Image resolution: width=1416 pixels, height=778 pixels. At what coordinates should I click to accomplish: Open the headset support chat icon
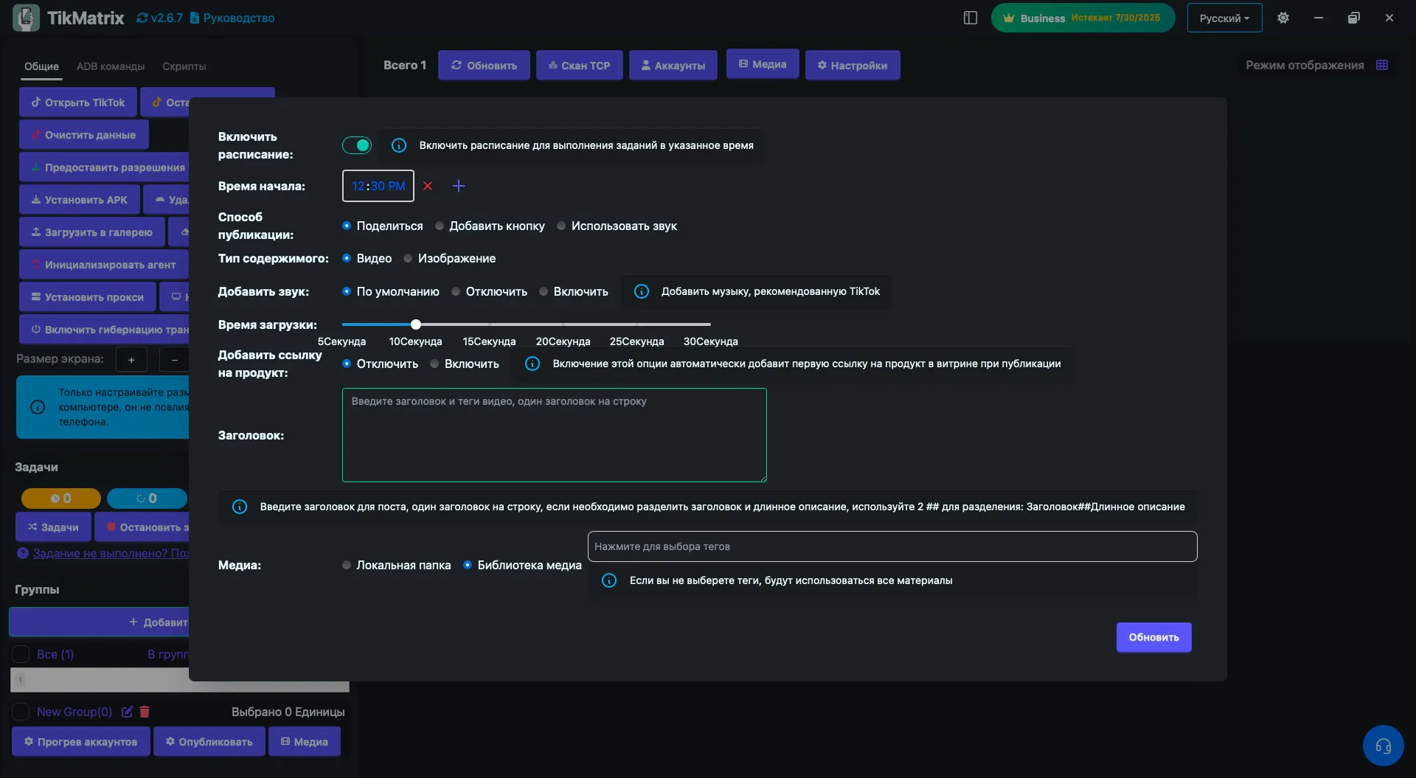(x=1383, y=746)
